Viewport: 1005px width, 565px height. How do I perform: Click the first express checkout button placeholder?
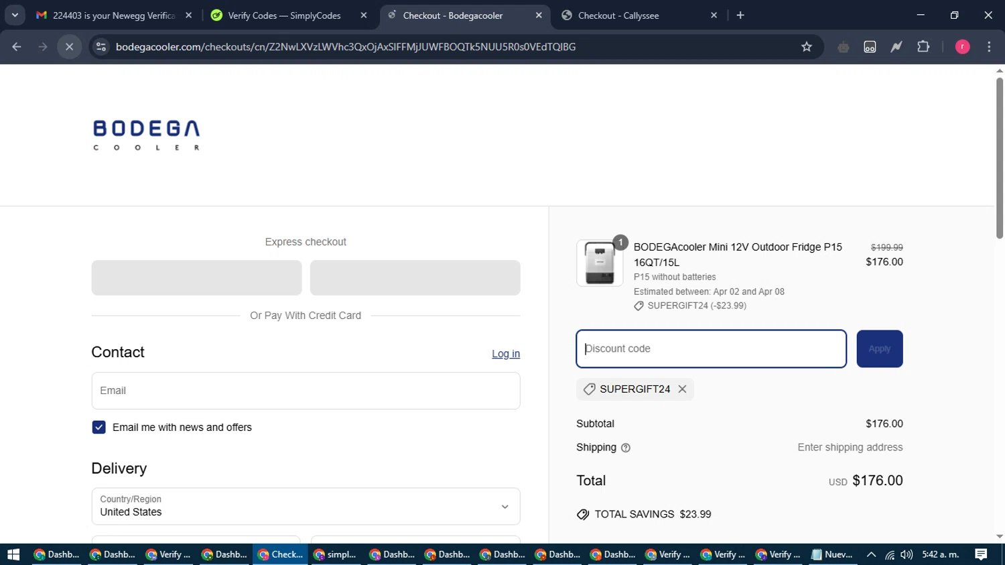pos(196,277)
